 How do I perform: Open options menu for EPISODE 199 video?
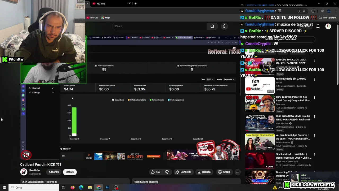[x=315, y=60]
